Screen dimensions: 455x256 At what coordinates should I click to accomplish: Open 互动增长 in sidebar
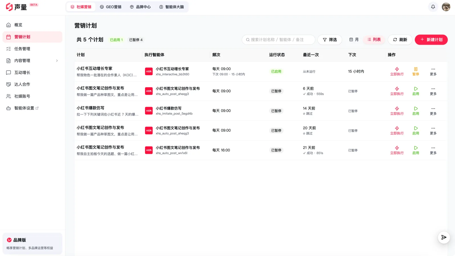(32, 73)
